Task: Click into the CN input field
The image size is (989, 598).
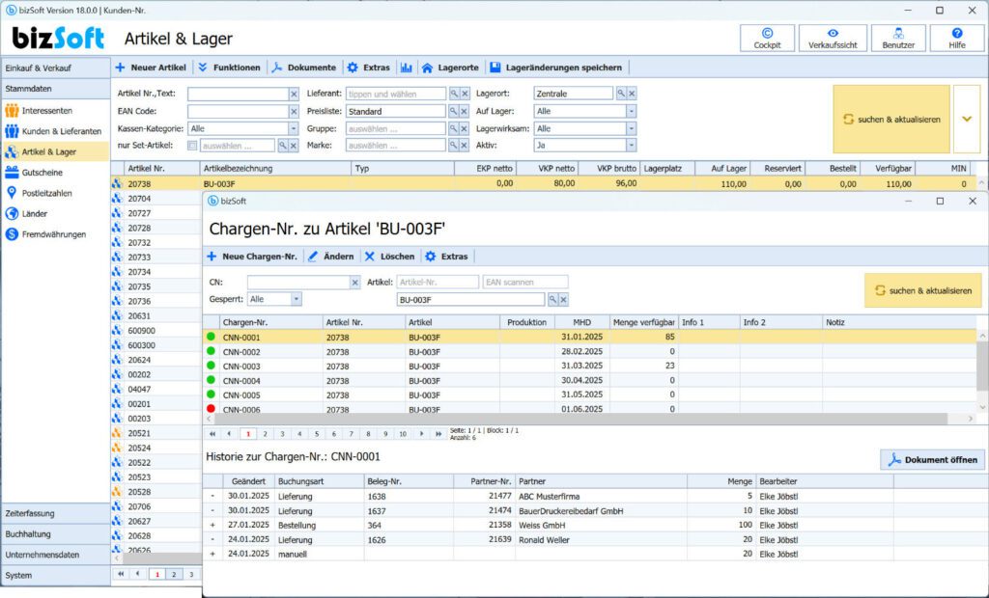Action: 298,283
